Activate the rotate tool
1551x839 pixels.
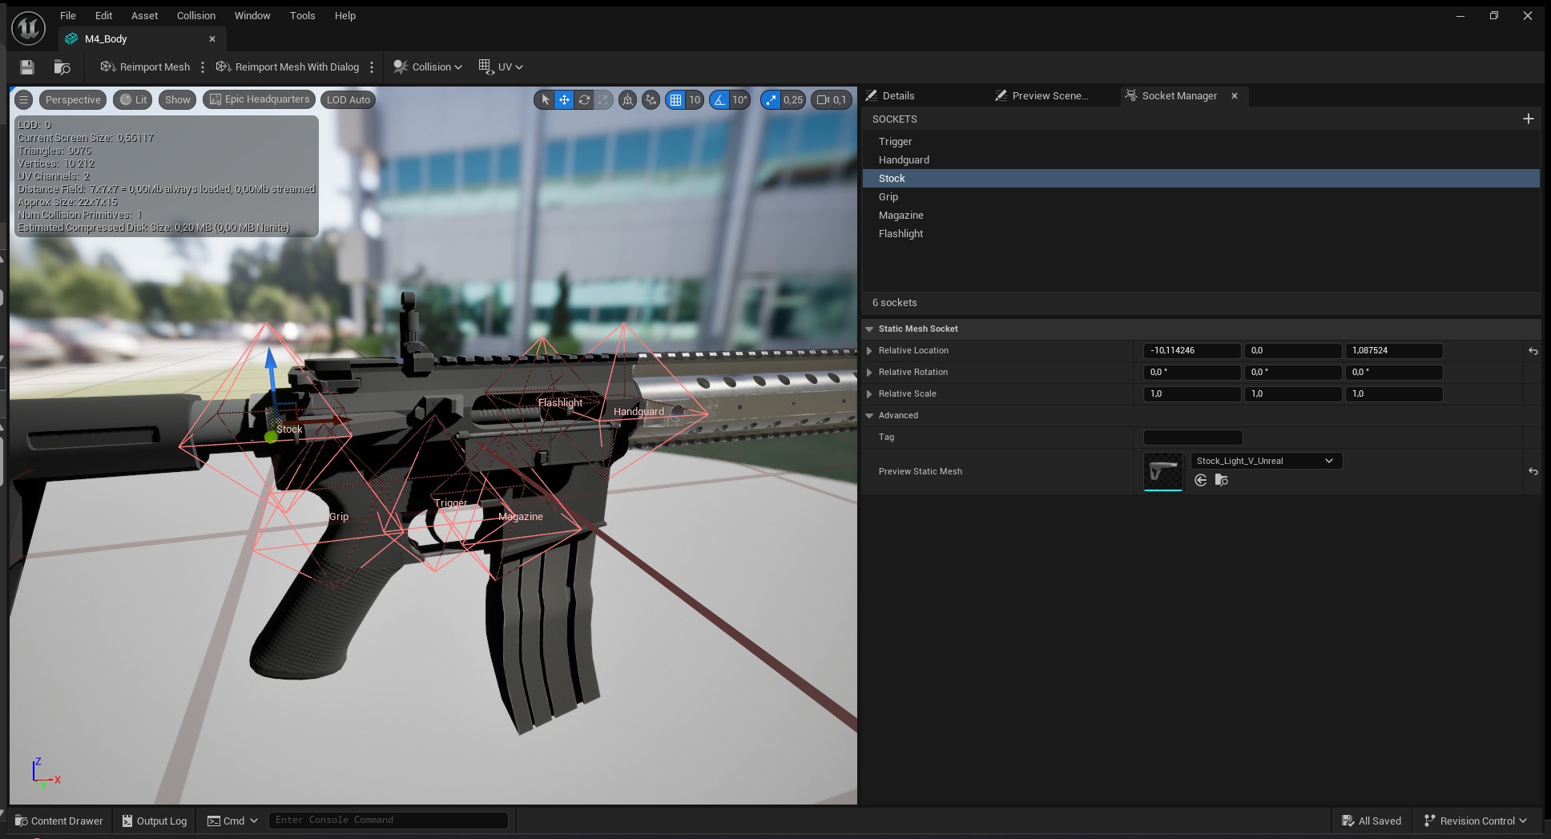(x=584, y=99)
